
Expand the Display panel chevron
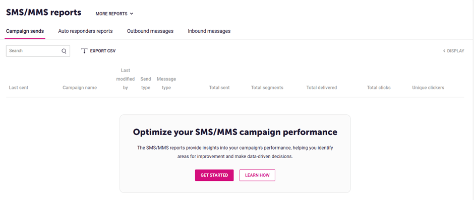pyautogui.click(x=444, y=51)
